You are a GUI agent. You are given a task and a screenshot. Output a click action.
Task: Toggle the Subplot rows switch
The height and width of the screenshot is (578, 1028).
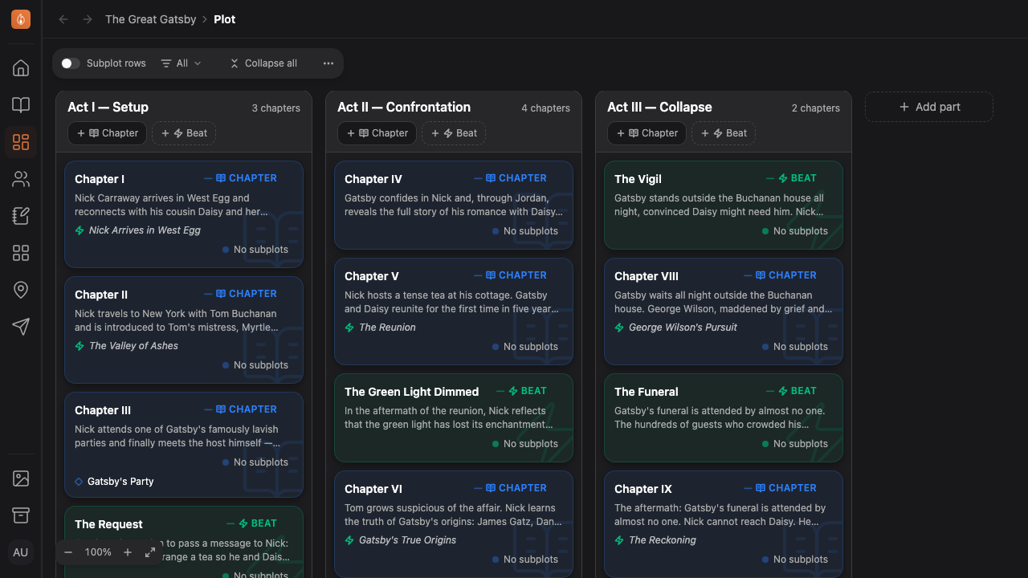(70, 63)
